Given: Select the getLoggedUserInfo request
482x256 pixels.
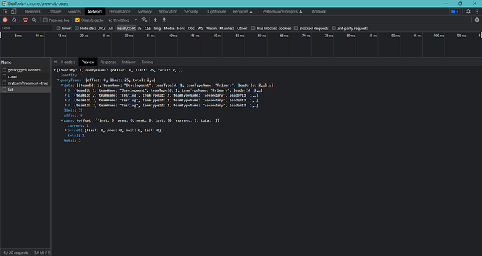Looking at the screenshot, I should (x=24, y=70).
